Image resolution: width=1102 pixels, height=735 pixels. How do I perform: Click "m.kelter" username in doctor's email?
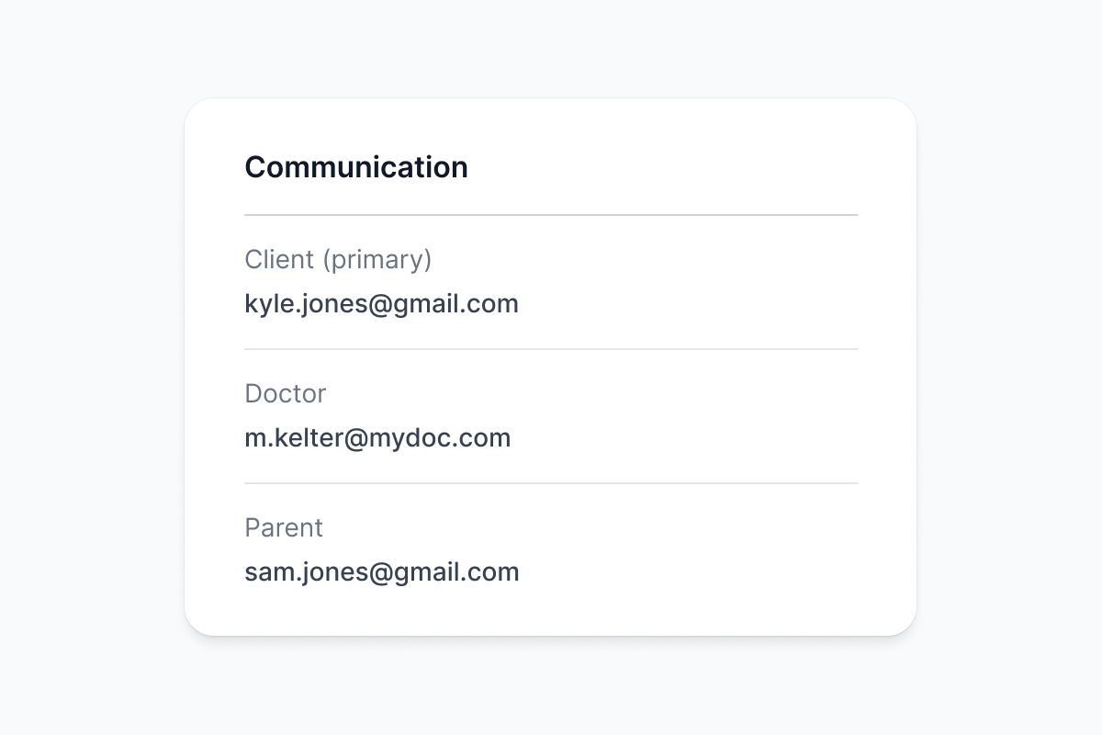pyautogui.click(x=293, y=438)
